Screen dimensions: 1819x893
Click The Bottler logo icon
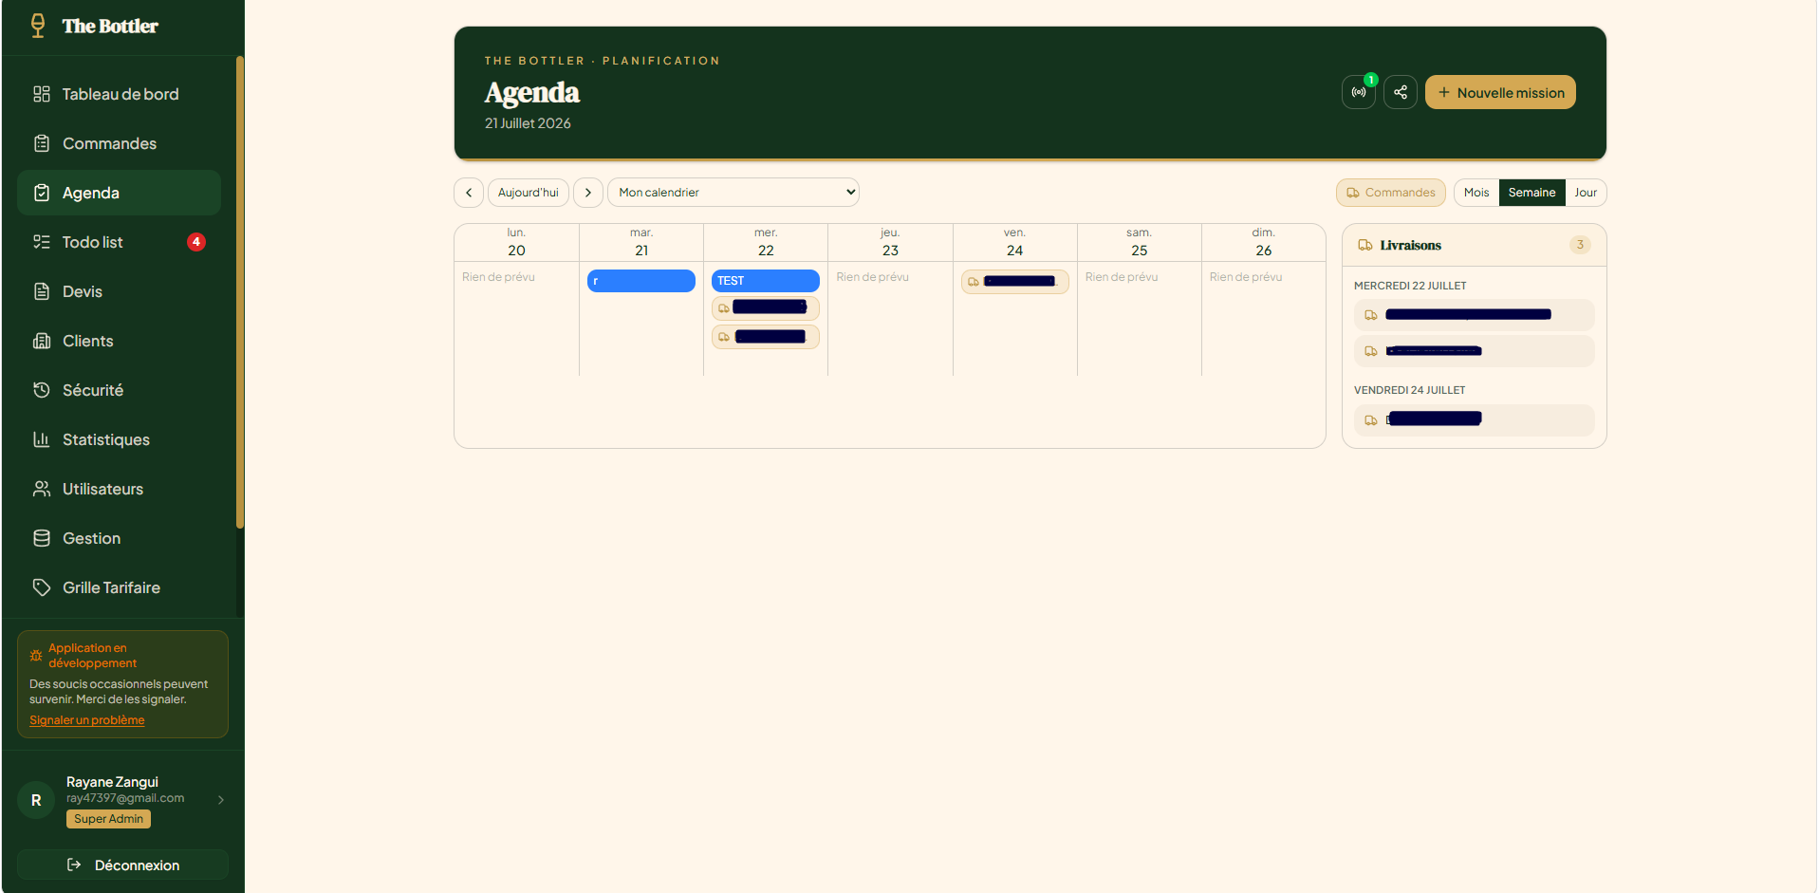[38, 26]
